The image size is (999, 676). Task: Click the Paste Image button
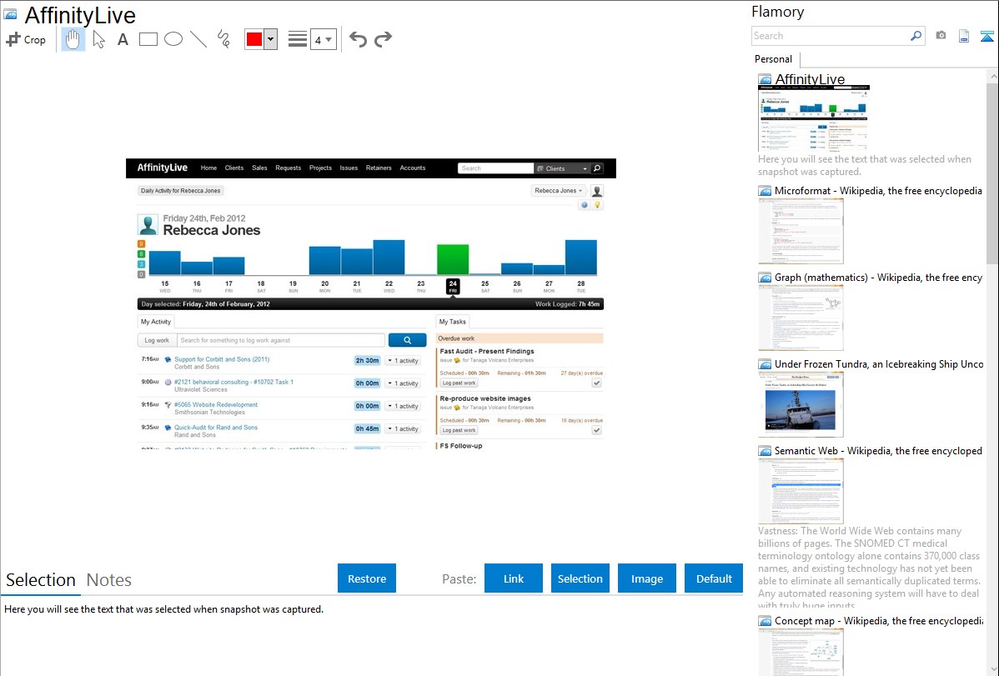pos(647,578)
